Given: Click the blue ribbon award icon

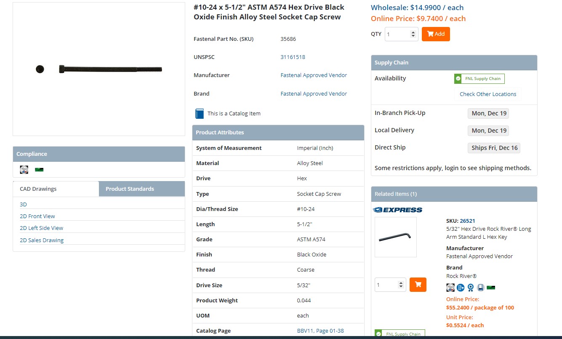Looking at the screenshot, I should 471,288.
